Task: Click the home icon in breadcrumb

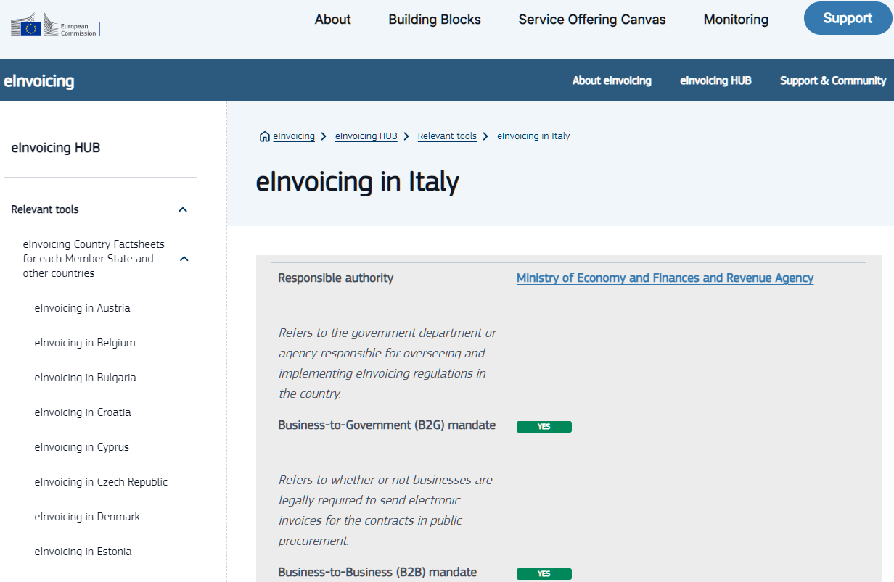Action: [x=264, y=136]
